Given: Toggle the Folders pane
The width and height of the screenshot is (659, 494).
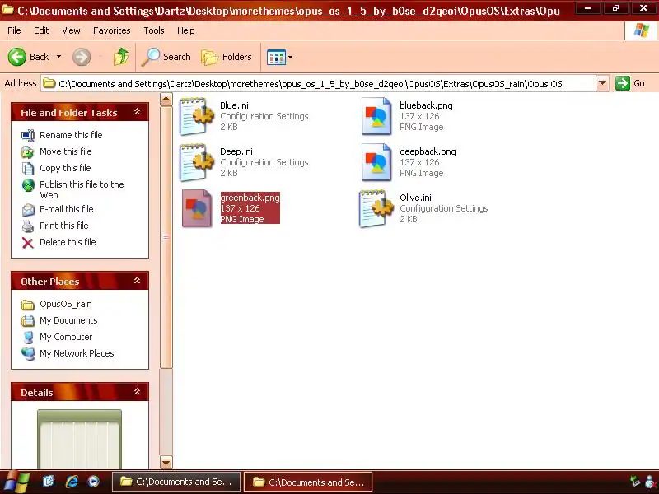Looking at the screenshot, I should click(x=227, y=57).
